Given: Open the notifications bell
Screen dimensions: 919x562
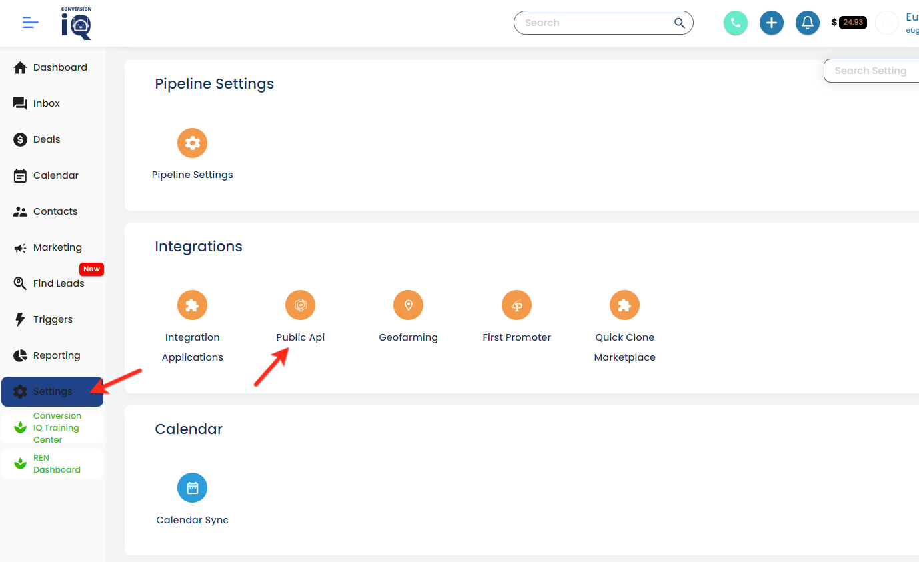Looking at the screenshot, I should coord(808,23).
